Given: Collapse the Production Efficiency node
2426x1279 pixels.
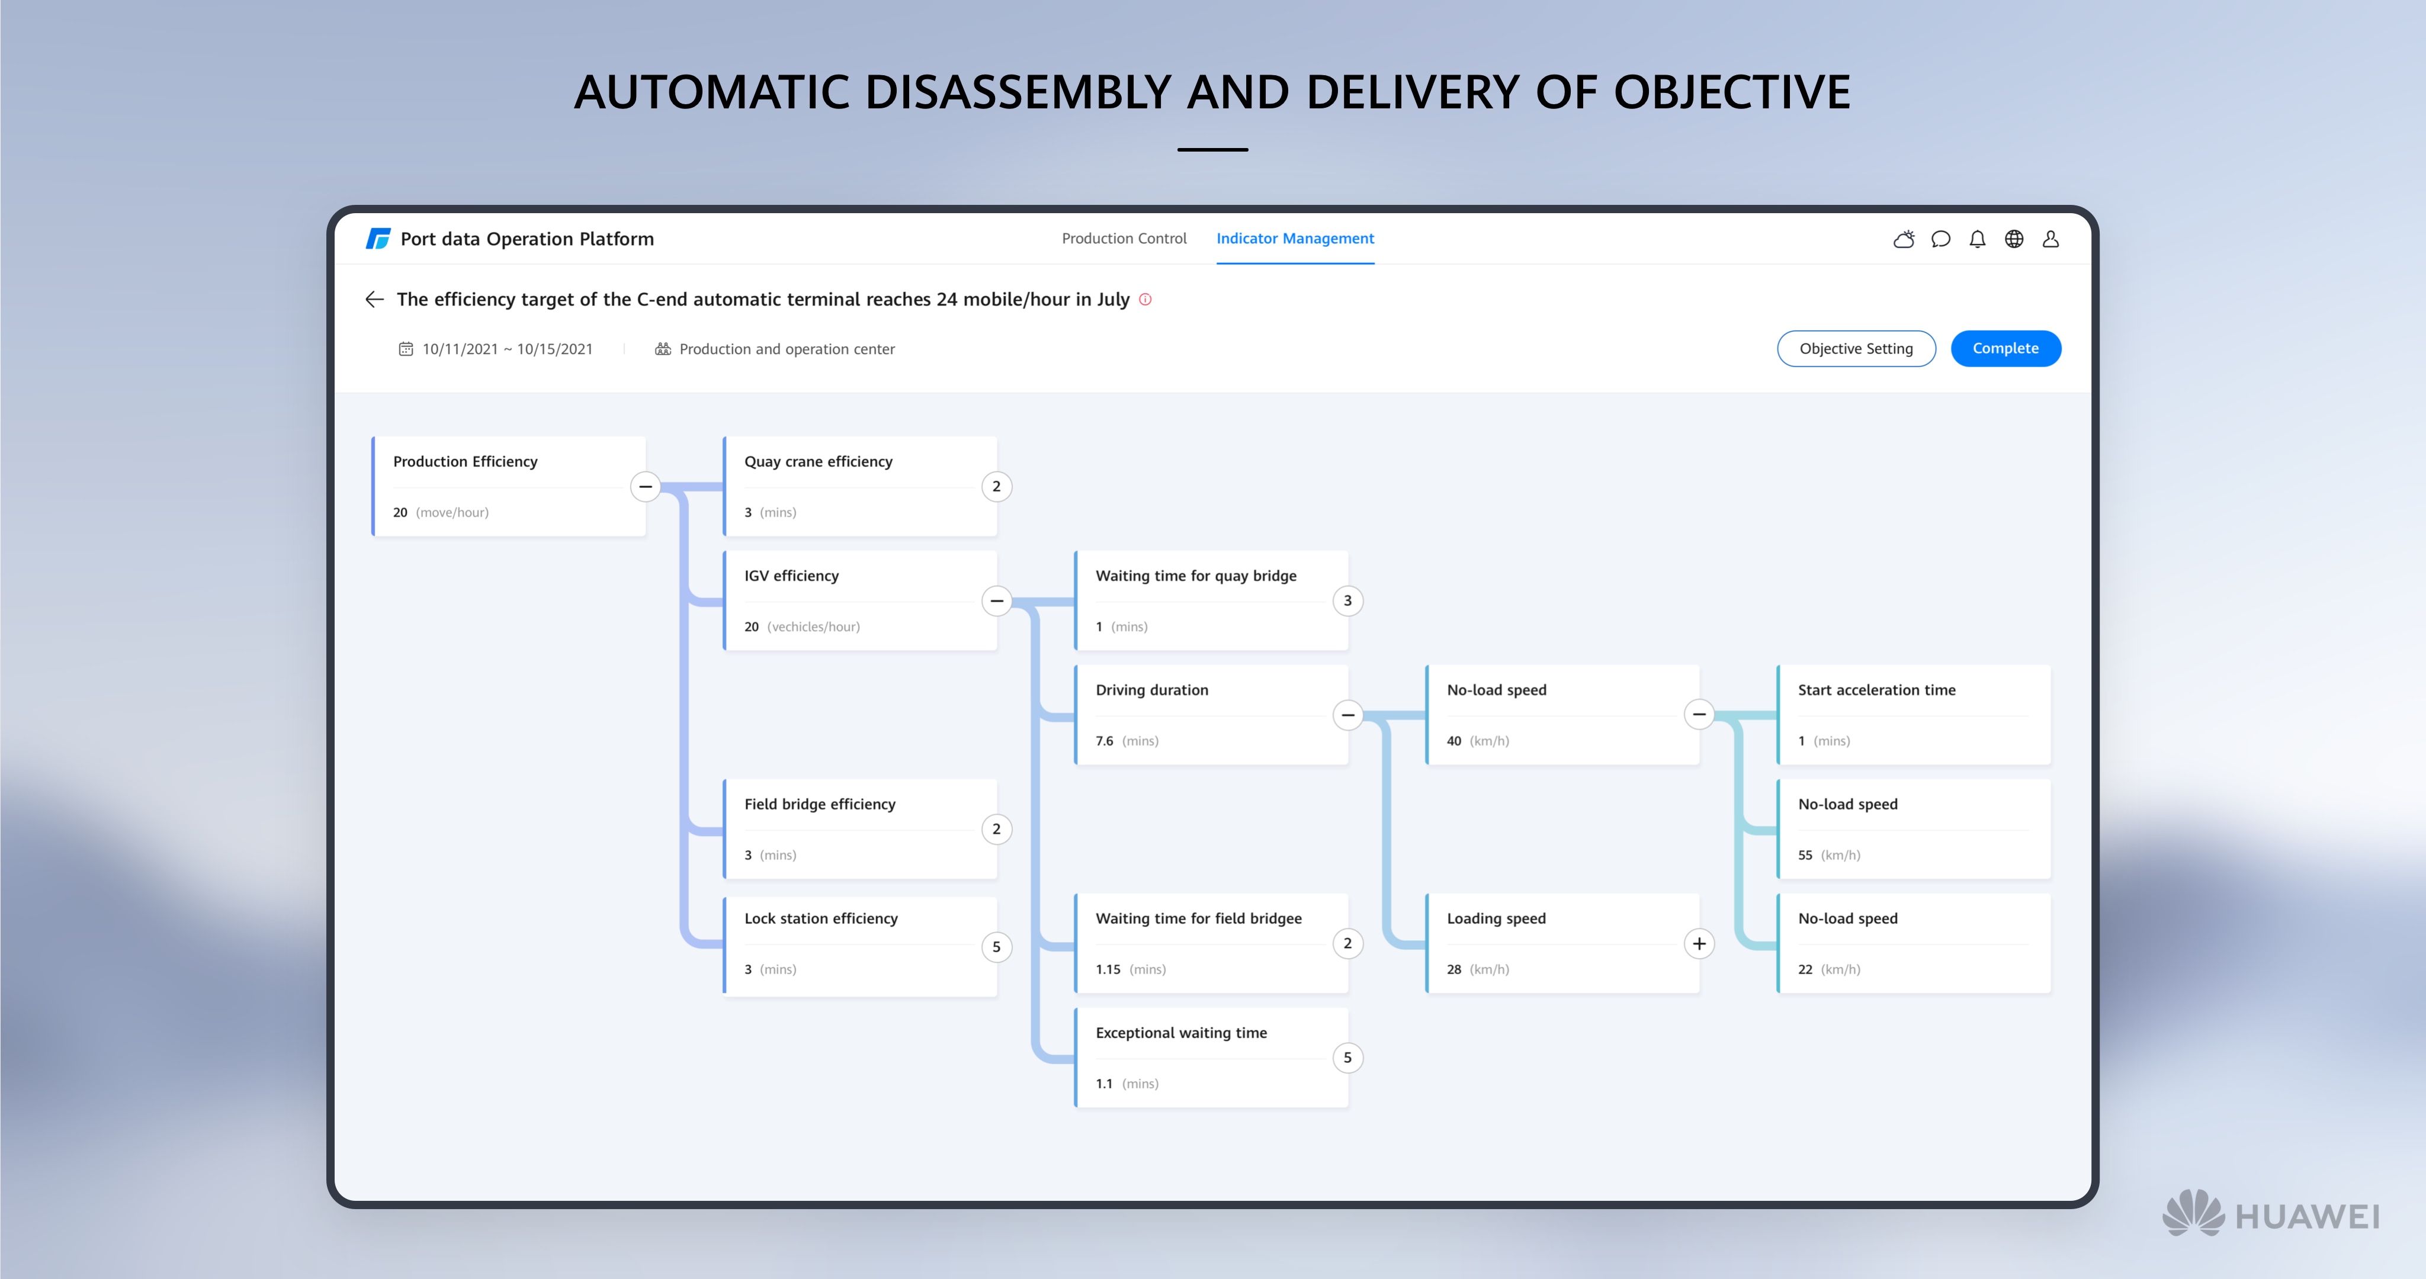Looking at the screenshot, I should [645, 487].
